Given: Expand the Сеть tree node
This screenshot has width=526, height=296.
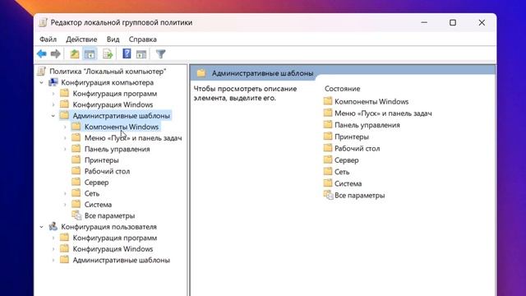Looking at the screenshot, I should point(65,193).
